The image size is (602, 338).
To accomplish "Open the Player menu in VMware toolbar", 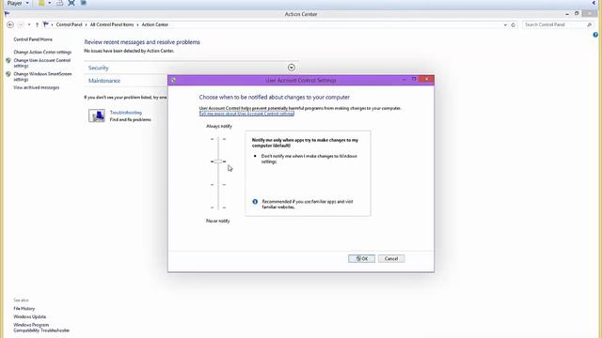I will (18, 3).
